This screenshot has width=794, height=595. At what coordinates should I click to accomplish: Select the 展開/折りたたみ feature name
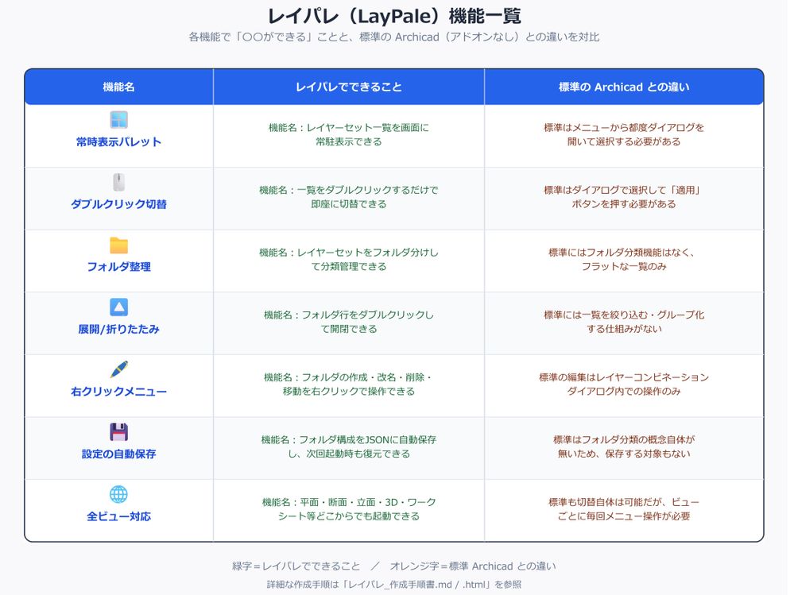(x=119, y=330)
